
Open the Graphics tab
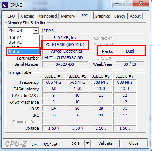click(x=102, y=16)
